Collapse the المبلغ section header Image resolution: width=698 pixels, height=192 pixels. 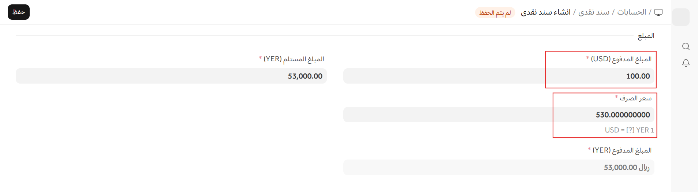646,36
